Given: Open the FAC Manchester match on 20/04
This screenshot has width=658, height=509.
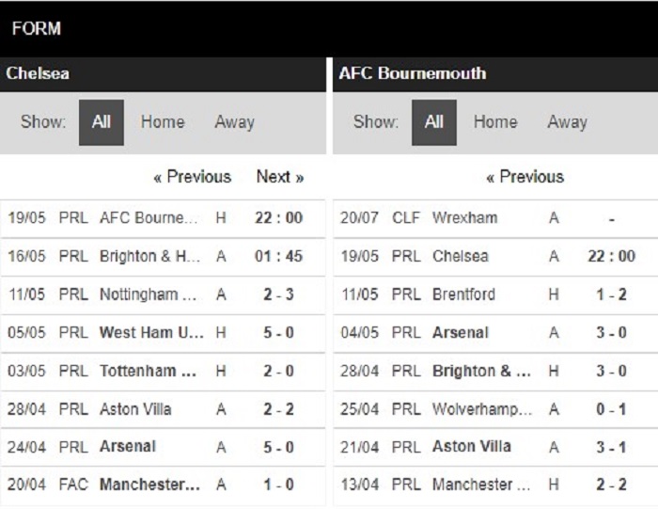Looking at the screenshot, I should click(163, 485).
